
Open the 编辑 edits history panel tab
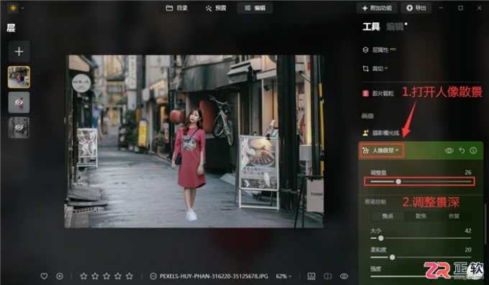tap(395, 27)
